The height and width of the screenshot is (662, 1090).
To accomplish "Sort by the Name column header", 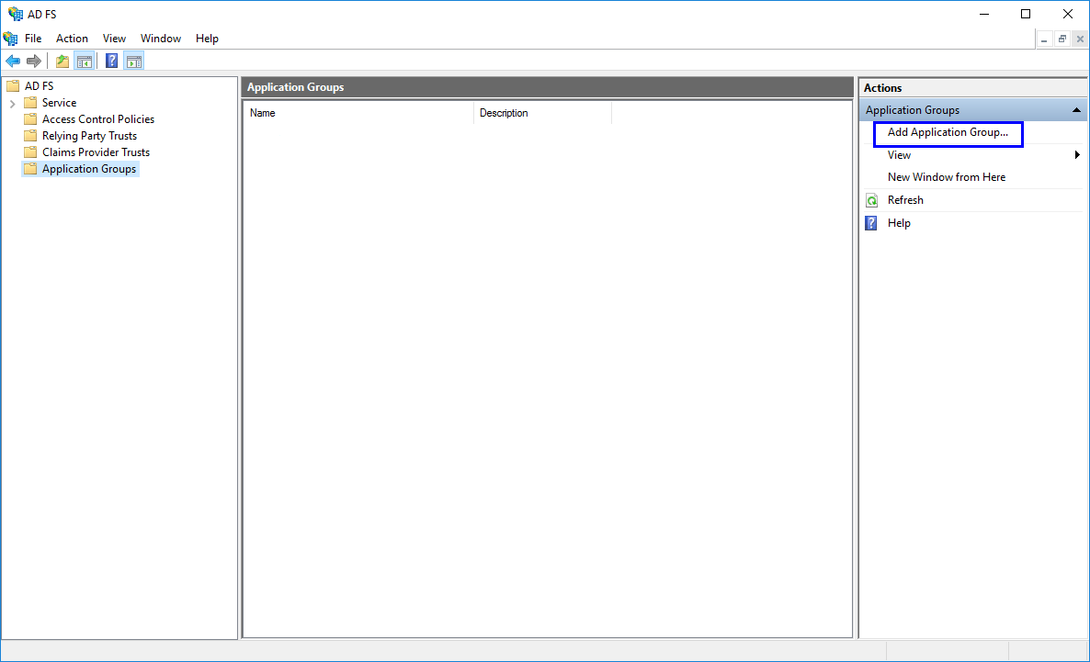I will [x=358, y=113].
